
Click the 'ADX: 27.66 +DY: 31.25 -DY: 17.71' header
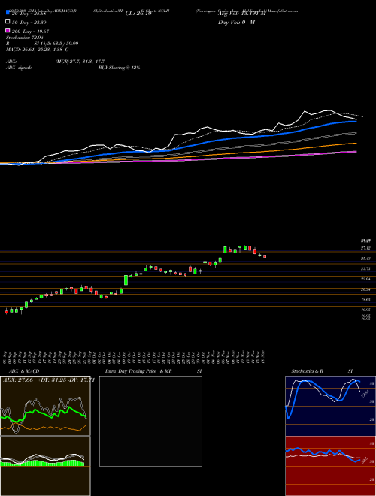[x=48, y=380]
